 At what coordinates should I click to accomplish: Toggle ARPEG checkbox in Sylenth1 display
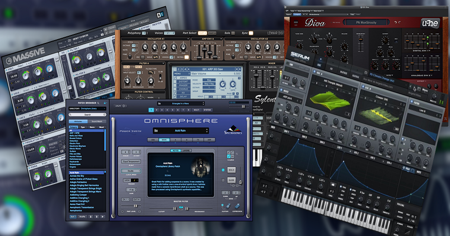[175, 77]
